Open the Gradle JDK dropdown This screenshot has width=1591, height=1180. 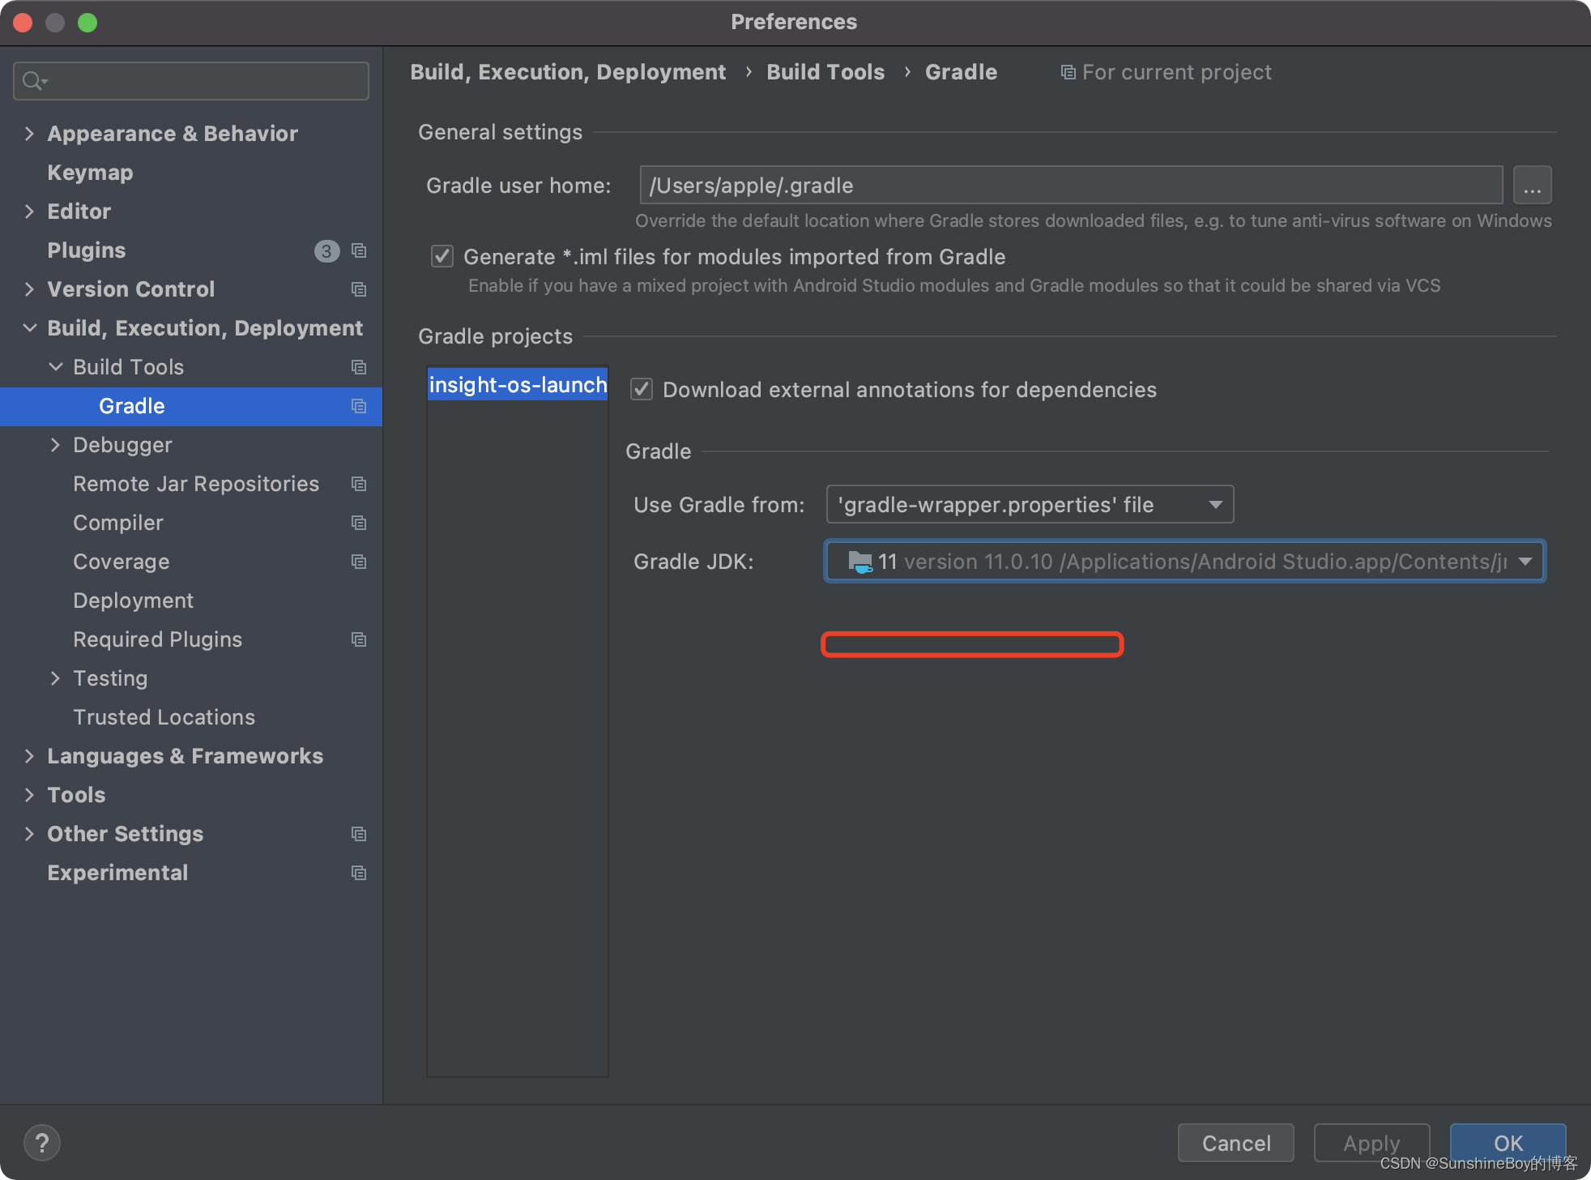pyautogui.click(x=1185, y=562)
